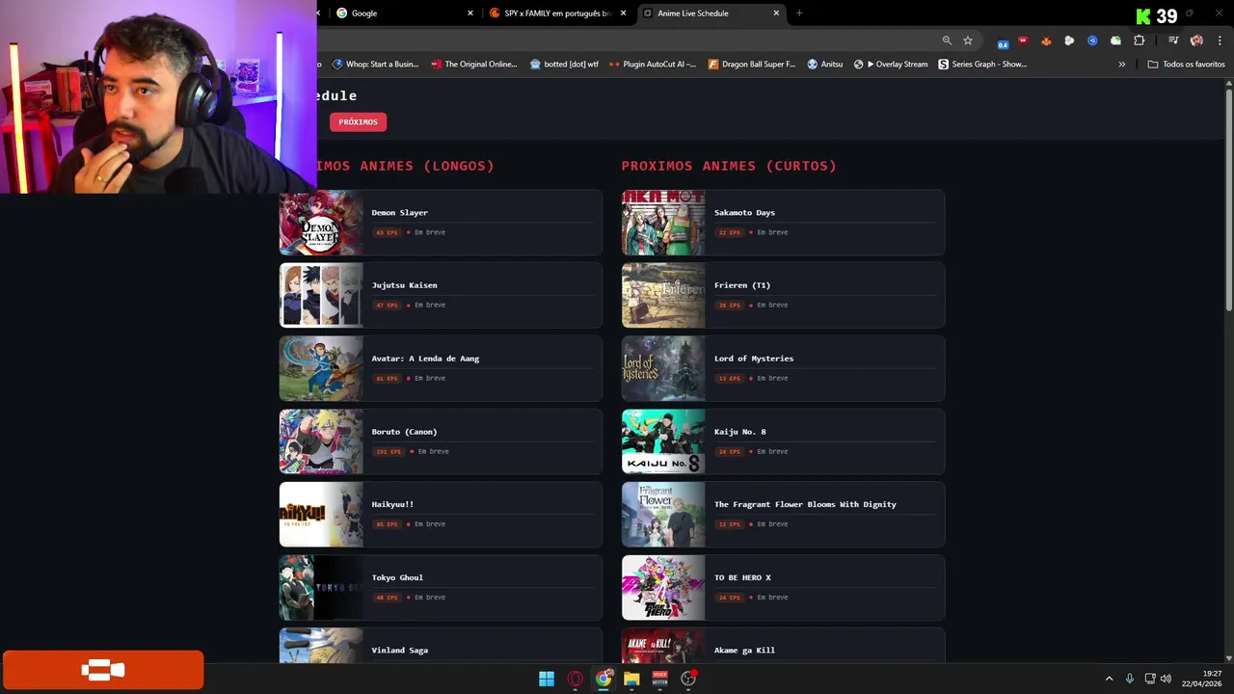The height and width of the screenshot is (694, 1234).
Task: Open the MetaMask fox extension
Action: point(1046,40)
